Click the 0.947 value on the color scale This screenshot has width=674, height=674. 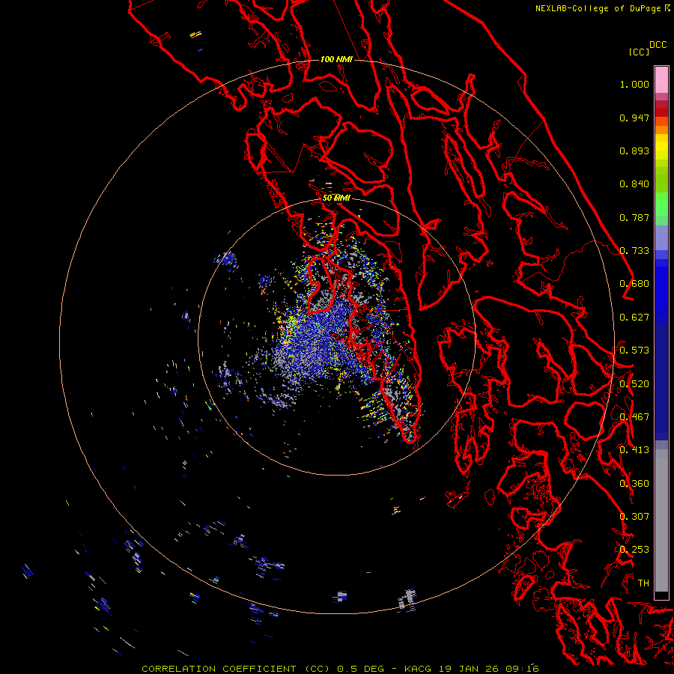pos(634,118)
